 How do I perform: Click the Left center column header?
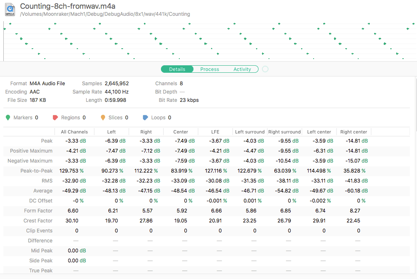pyautogui.click(x=319, y=132)
